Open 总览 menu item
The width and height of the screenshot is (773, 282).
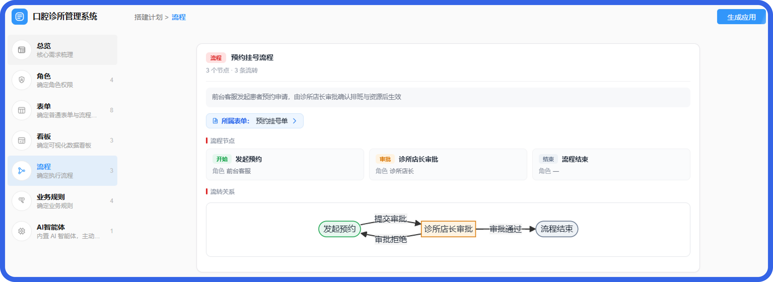pos(62,50)
